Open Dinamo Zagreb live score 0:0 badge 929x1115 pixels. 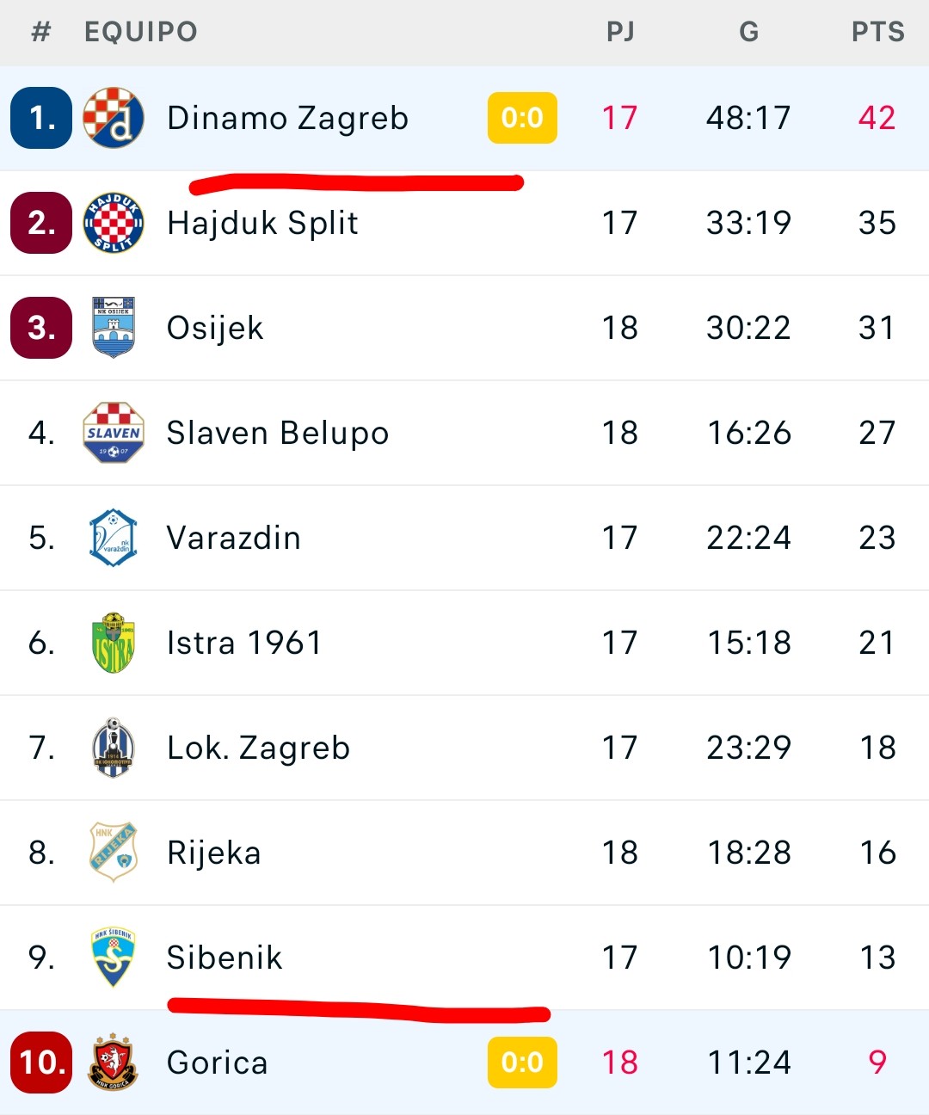coord(522,118)
